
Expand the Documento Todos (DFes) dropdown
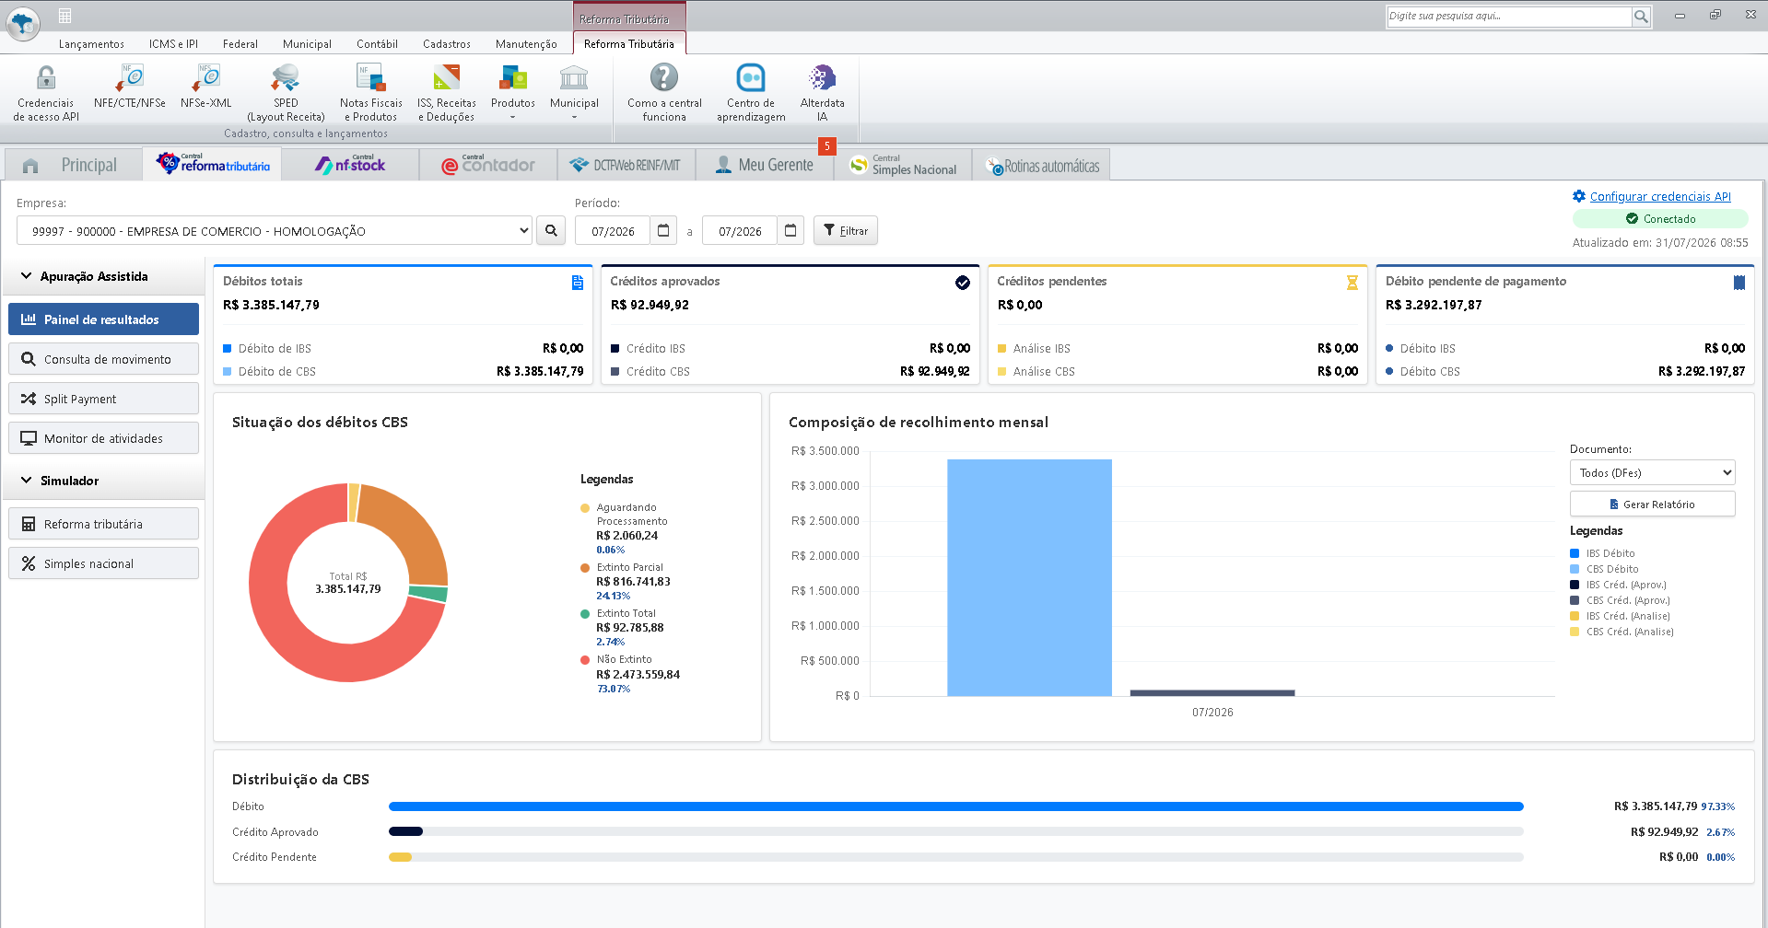(x=1652, y=473)
